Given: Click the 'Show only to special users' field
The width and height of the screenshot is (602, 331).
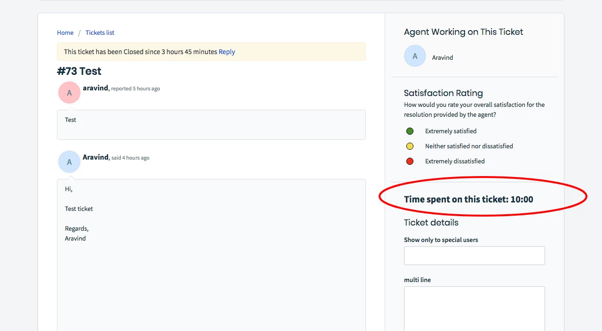Looking at the screenshot, I should [474, 256].
